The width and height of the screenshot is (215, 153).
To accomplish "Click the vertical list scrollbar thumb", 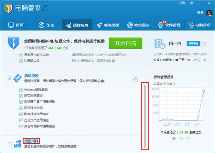I will [x=145, y=117].
